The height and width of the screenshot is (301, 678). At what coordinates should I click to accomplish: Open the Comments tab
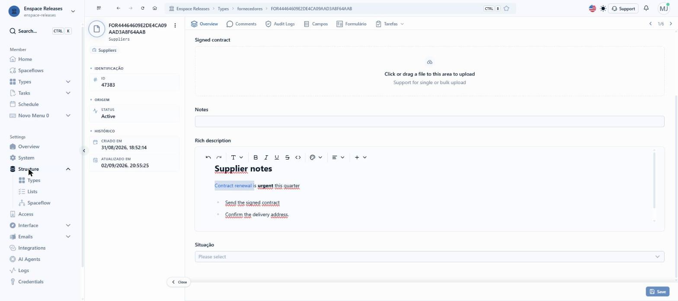(x=241, y=24)
